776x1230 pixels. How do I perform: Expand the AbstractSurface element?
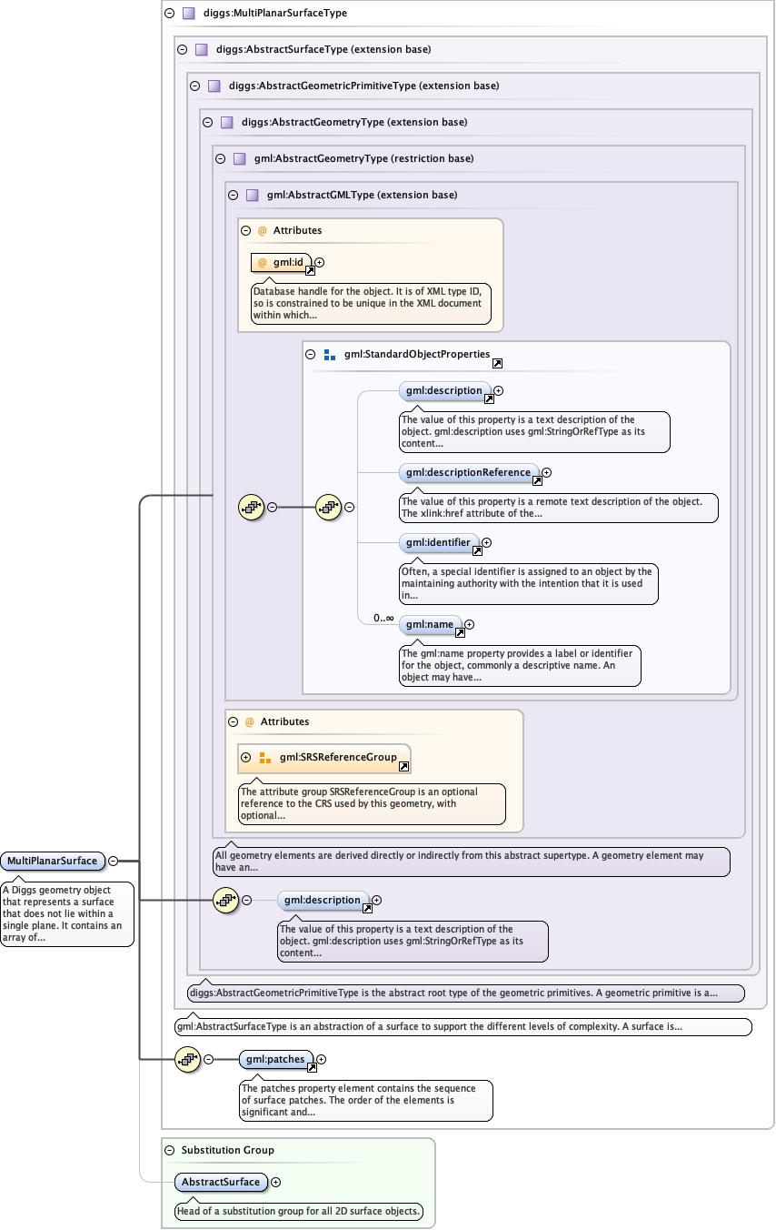tap(276, 1182)
